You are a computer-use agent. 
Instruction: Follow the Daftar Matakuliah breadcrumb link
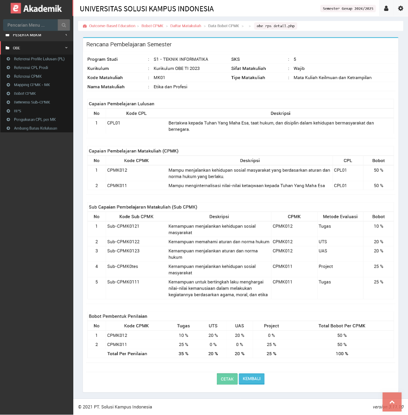(x=185, y=26)
